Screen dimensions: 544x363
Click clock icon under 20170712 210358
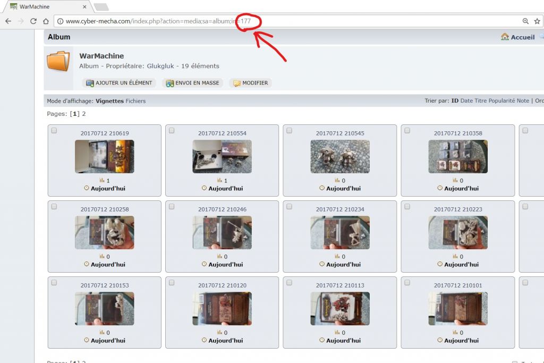point(440,188)
